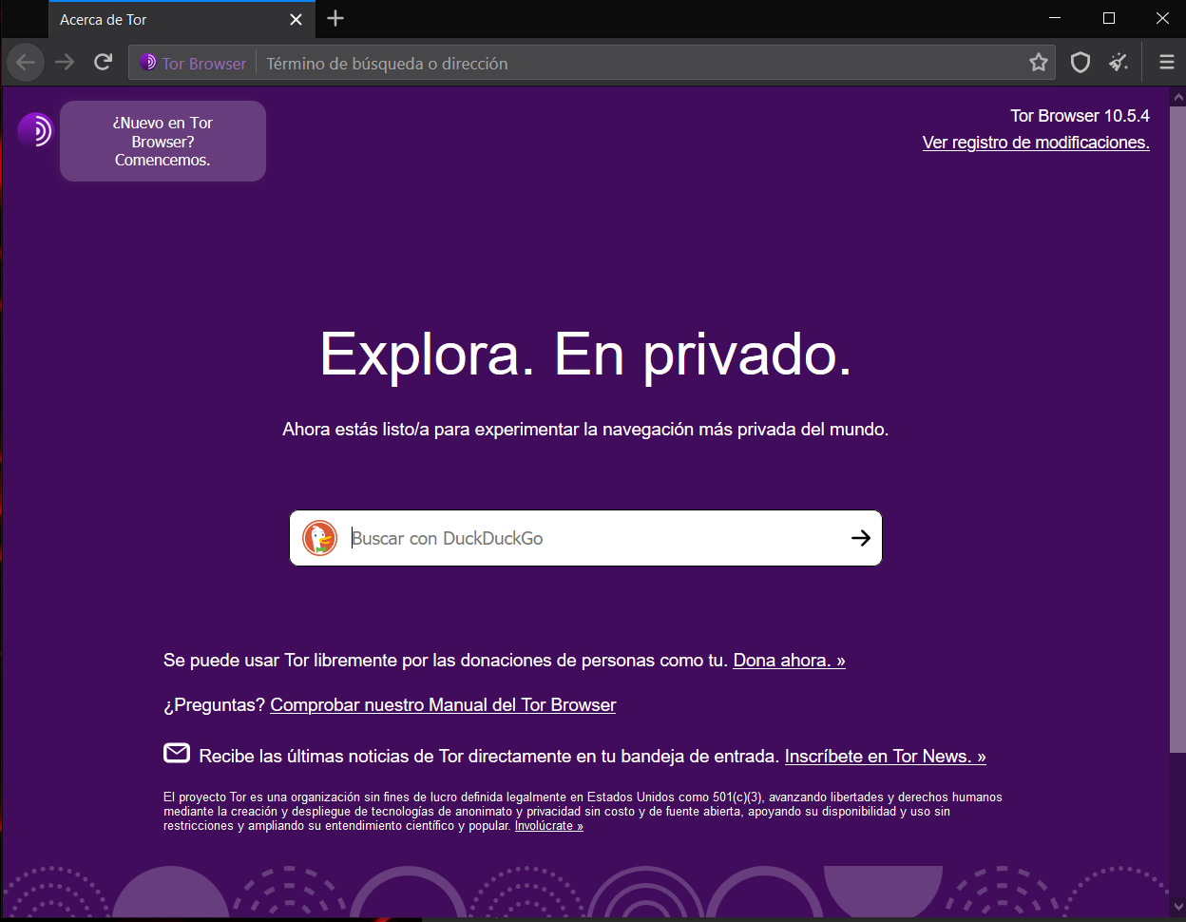Open the hamburger application menu
The width and height of the screenshot is (1186, 922).
(1165, 61)
